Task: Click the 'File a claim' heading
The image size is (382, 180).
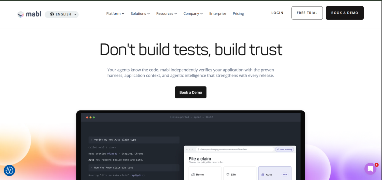Action: [x=200, y=159]
